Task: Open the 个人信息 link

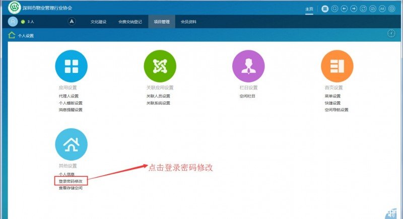Action: pyautogui.click(x=66, y=174)
